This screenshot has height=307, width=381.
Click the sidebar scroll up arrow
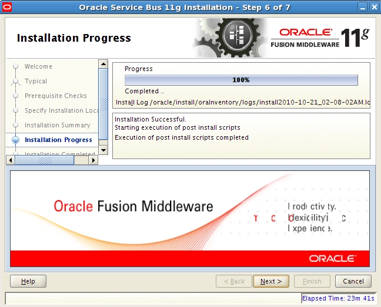103,64
